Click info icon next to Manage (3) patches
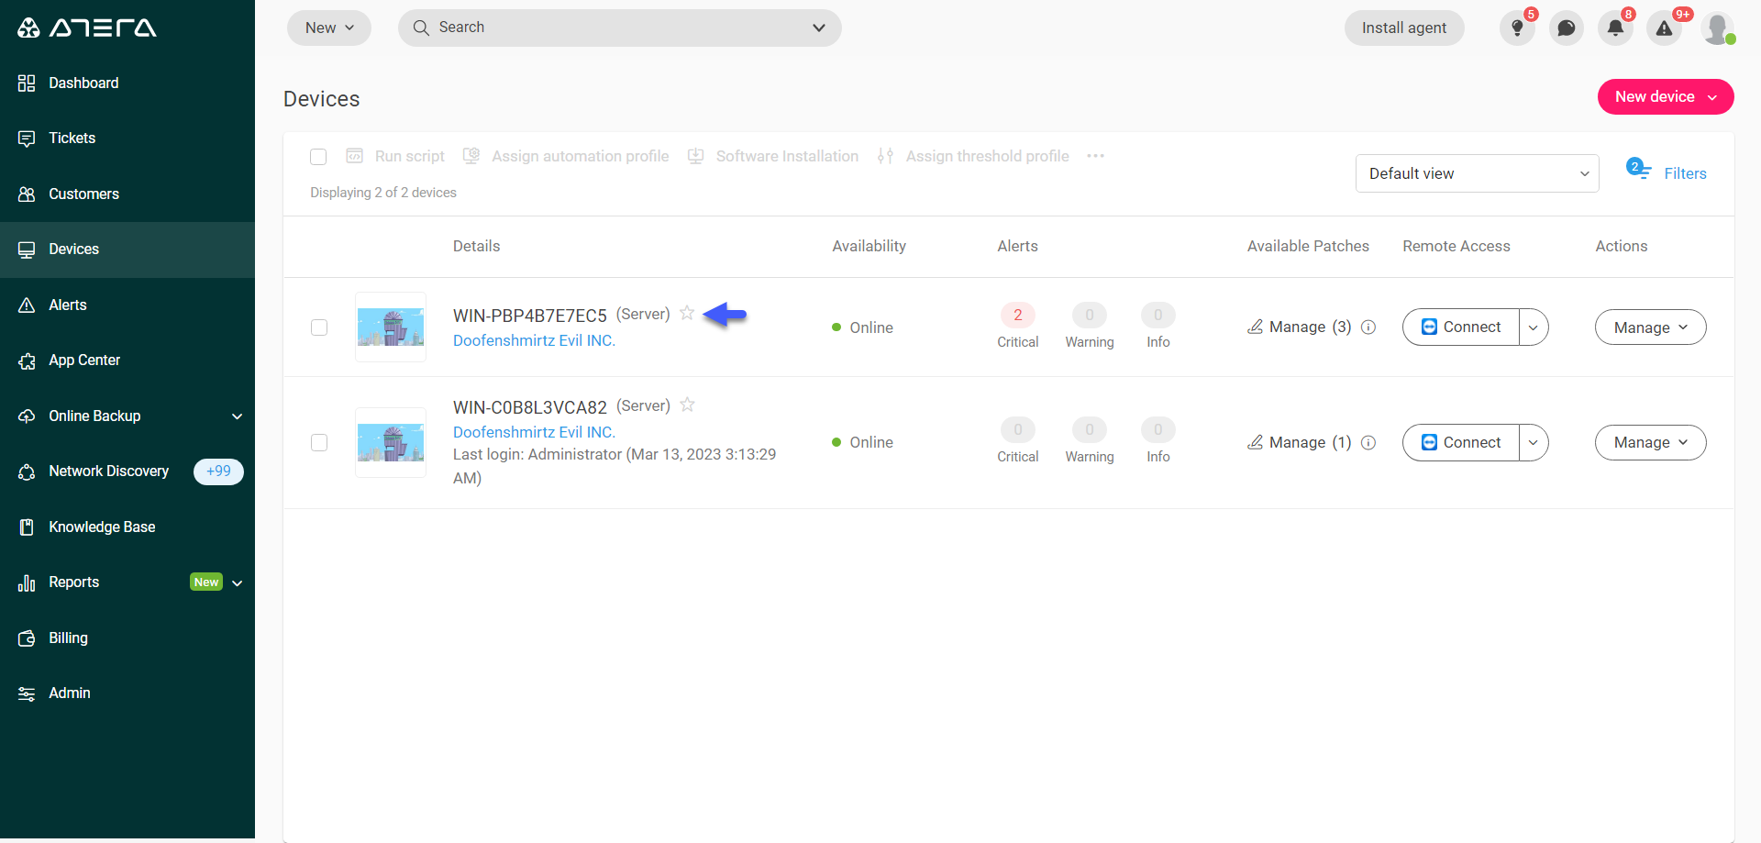This screenshot has width=1761, height=843. [x=1368, y=327]
